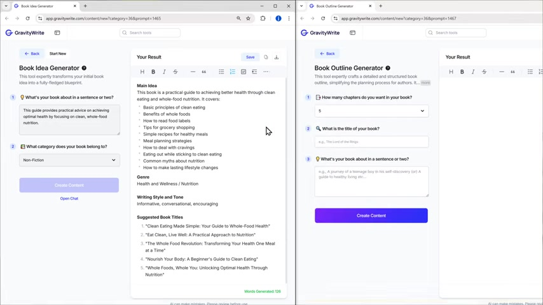The image size is (543, 305).
Task: Click the zoom magnifier in left address bar
Action: click(x=238, y=18)
